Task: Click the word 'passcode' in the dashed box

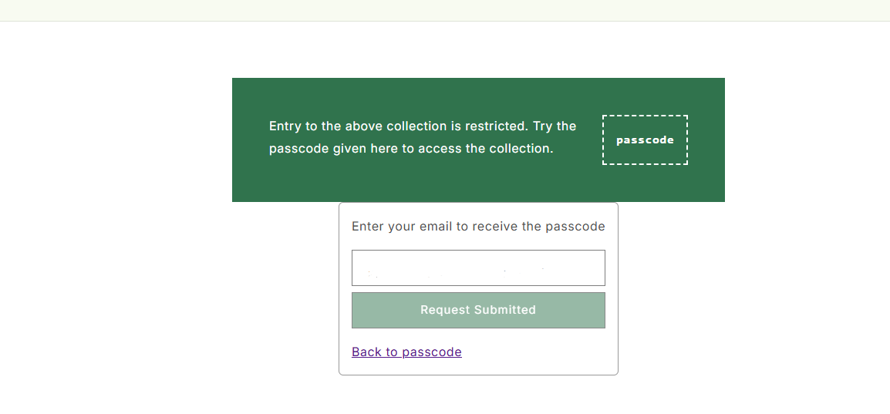Action: pyautogui.click(x=645, y=140)
